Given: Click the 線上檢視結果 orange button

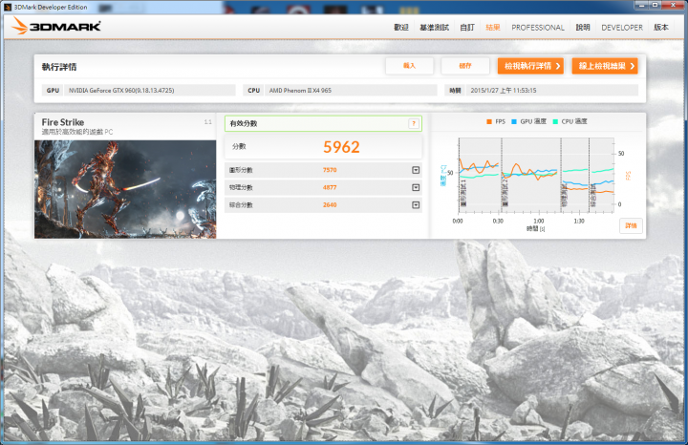Looking at the screenshot, I should tap(605, 66).
